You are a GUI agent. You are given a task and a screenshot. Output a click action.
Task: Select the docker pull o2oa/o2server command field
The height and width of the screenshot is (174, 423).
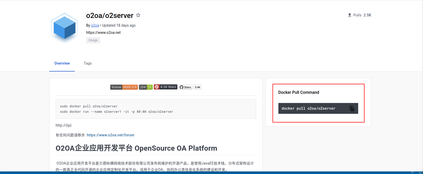pos(318,108)
